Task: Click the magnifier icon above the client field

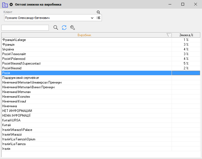Action: 98,12
